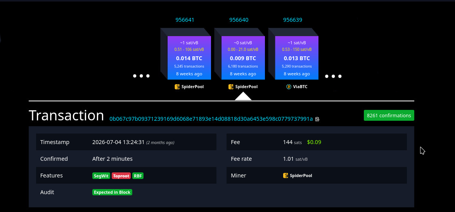Open block height link 956640
The width and height of the screenshot is (455, 212).
pyautogui.click(x=239, y=20)
